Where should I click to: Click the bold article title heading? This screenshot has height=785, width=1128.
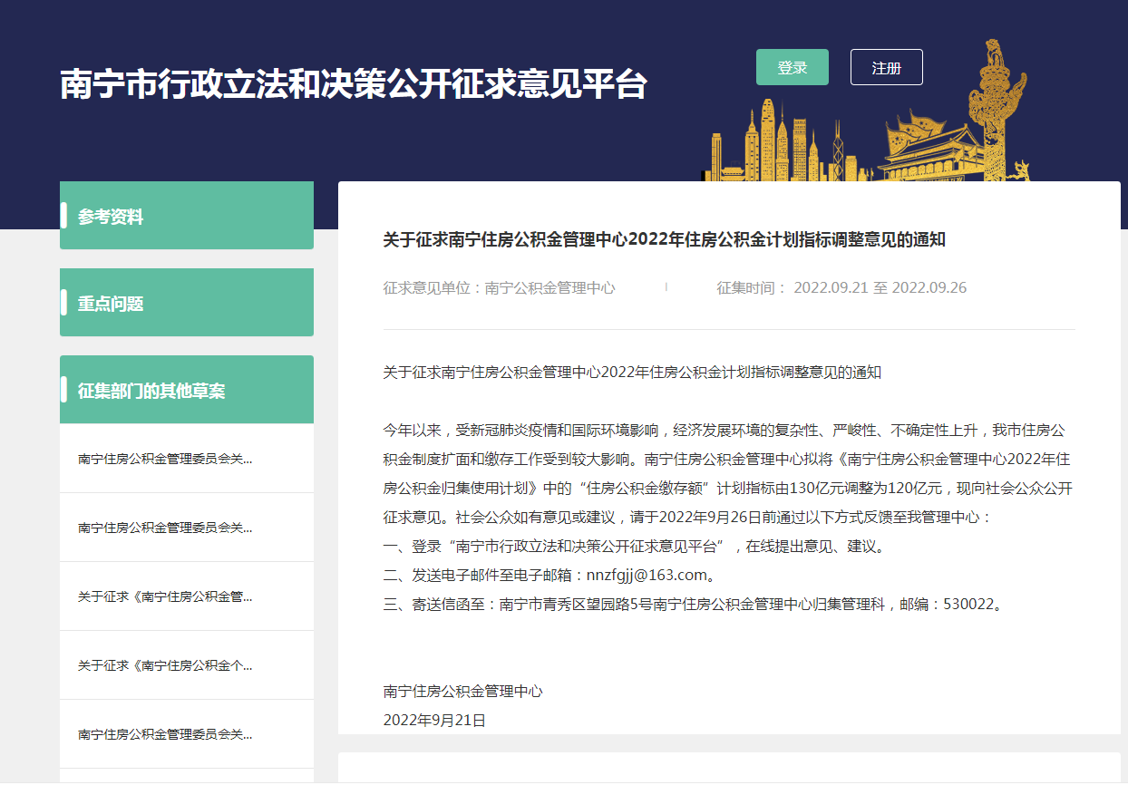664,239
